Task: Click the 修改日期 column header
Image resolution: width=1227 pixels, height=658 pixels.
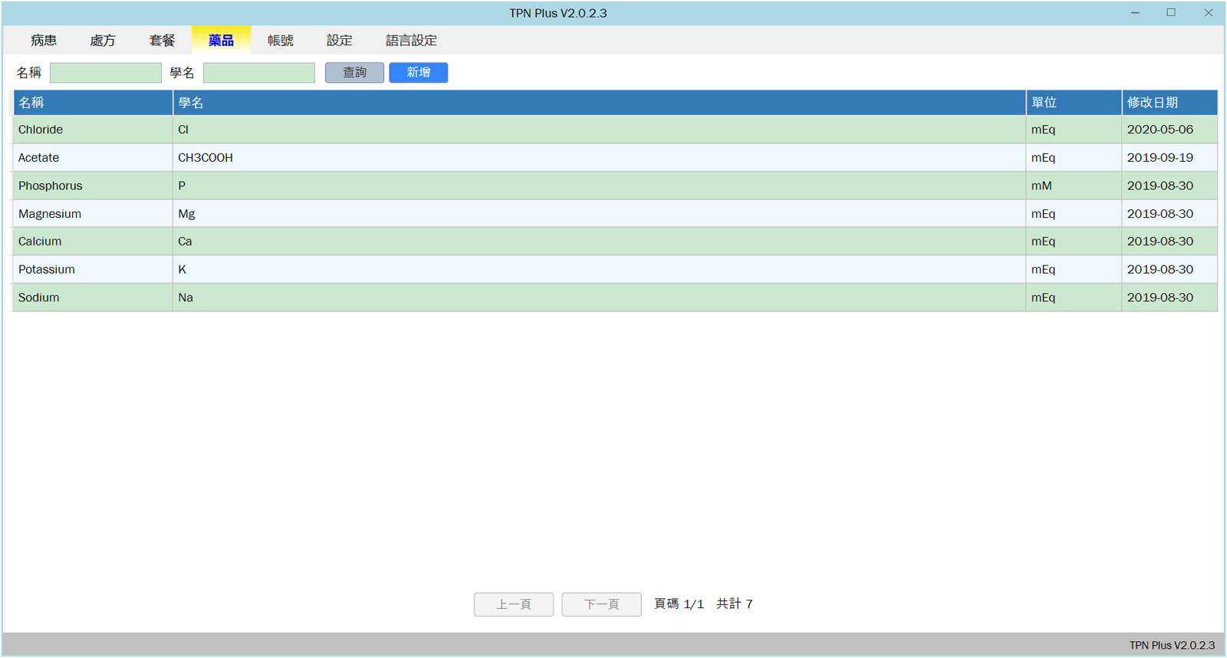Action: 1152,103
